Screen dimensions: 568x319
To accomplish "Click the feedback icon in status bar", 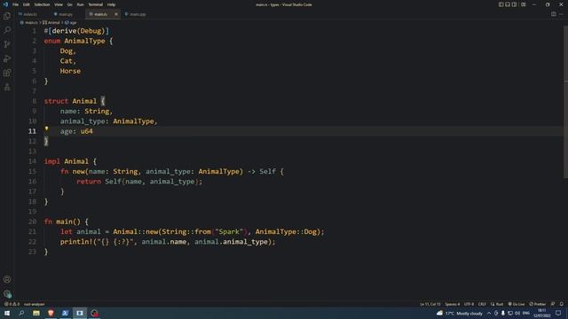I will (x=553, y=304).
